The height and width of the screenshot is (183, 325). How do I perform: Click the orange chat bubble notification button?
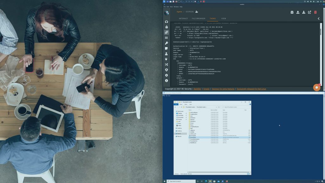click(316, 88)
